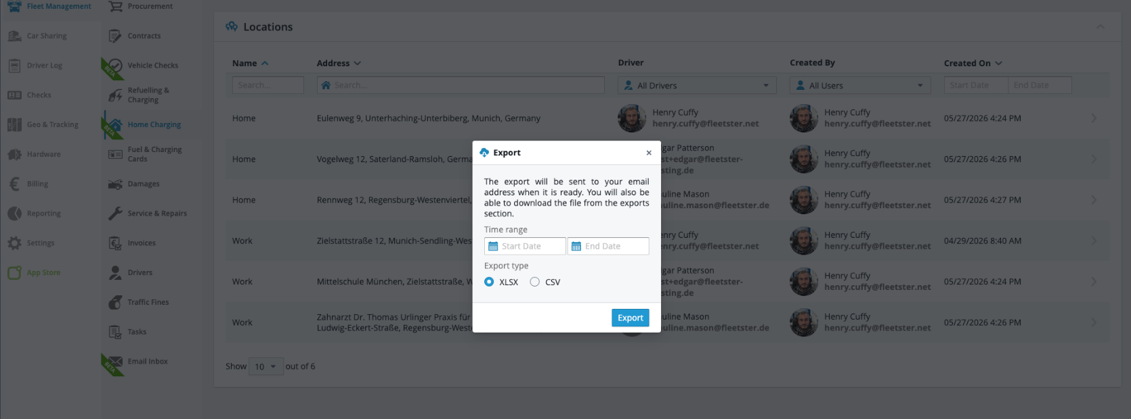Sort by Created On column
Image resolution: width=1131 pixels, height=419 pixels.
click(x=973, y=63)
